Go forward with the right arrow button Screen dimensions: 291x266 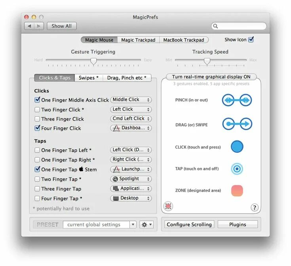39,26
